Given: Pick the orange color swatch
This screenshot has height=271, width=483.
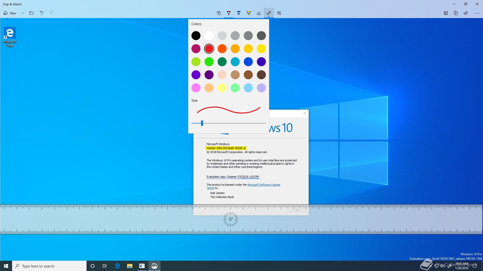Looking at the screenshot, I should (x=222, y=49).
